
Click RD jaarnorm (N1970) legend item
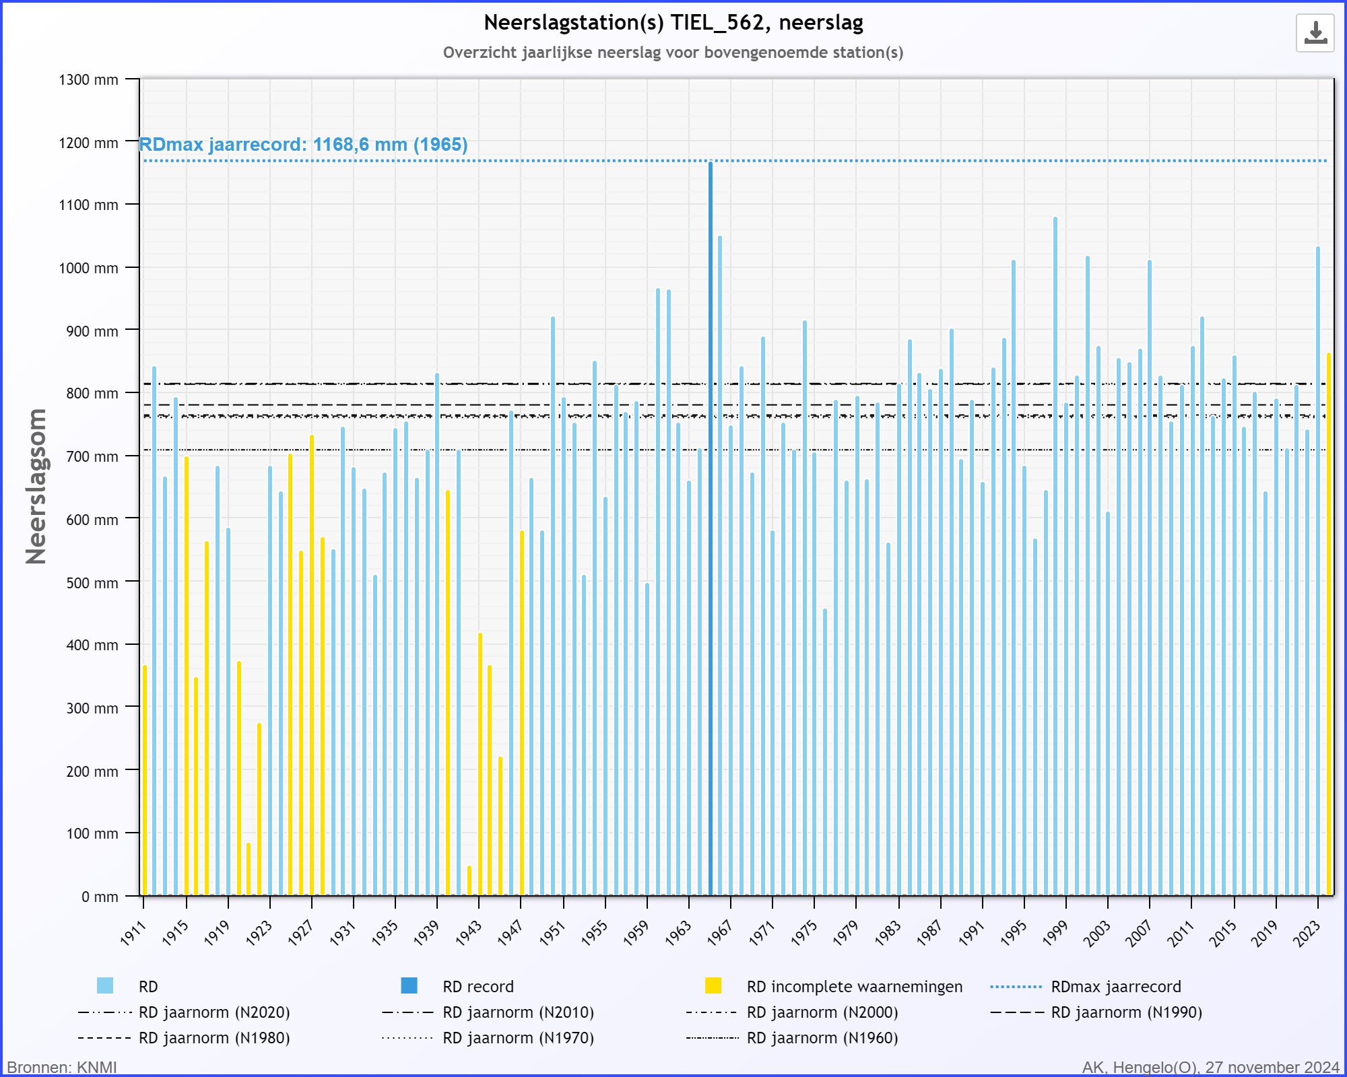pyautogui.click(x=518, y=1038)
